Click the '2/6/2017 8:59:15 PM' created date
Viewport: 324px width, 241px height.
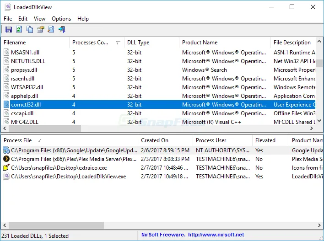pos(165,150)
